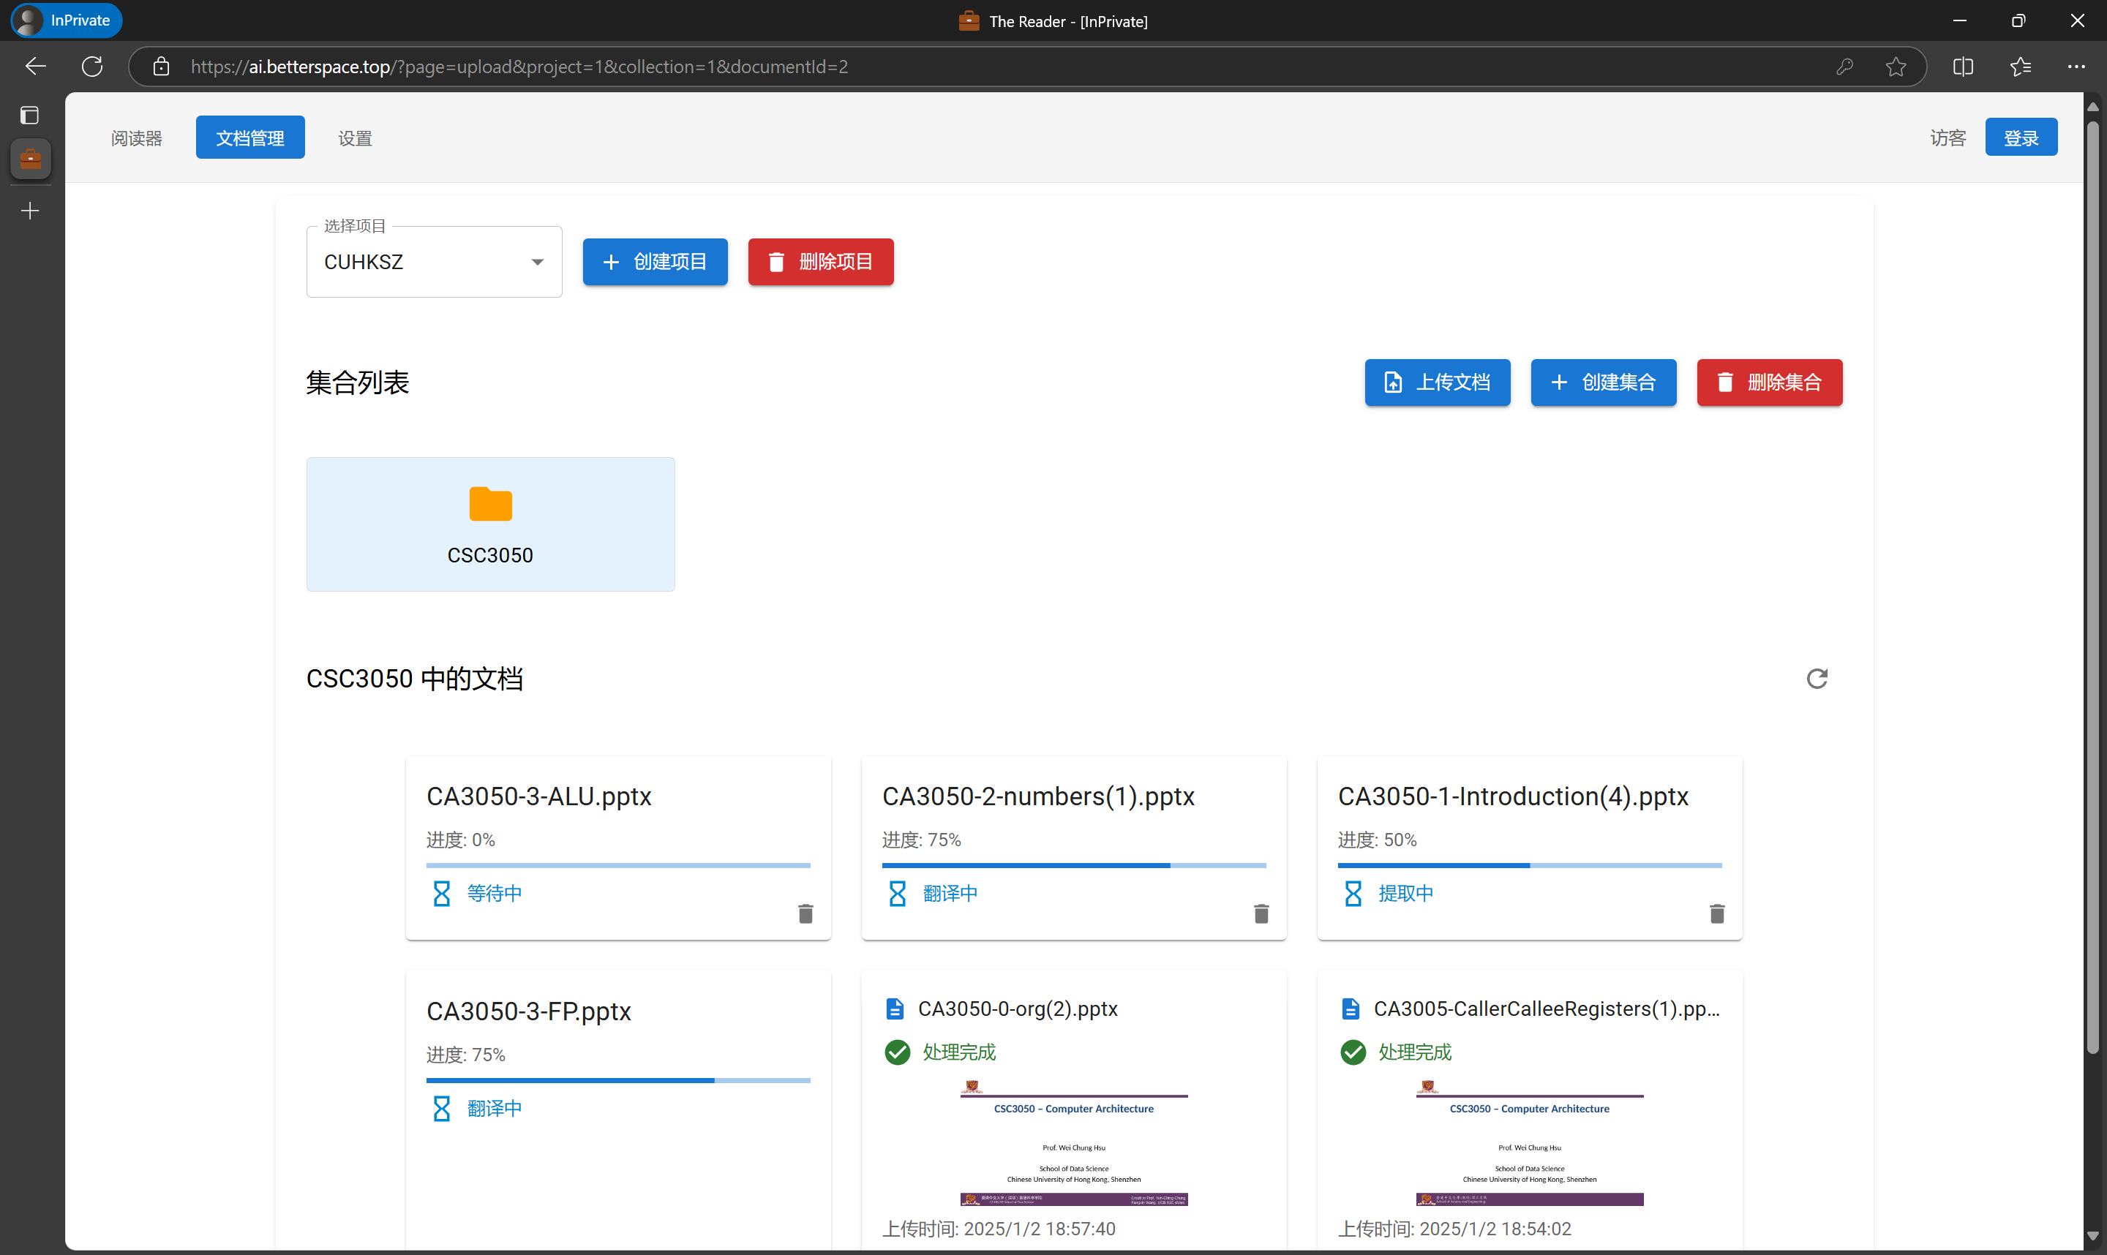Screen dimensions: 2107x1255
Task: Click the 删除集合 red button
Action: click(x=1769, y=382)
